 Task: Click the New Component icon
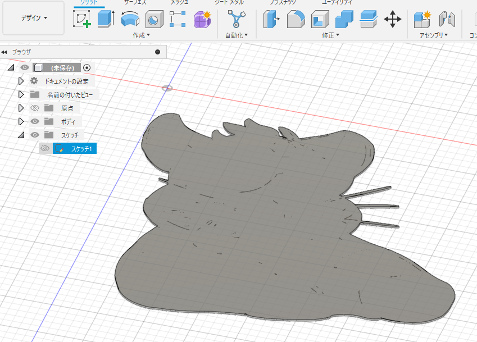click(x=423, y=19)
